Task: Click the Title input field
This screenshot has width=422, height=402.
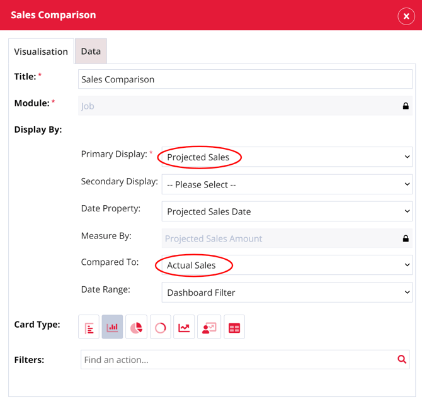Action: (x=245, y=79)
